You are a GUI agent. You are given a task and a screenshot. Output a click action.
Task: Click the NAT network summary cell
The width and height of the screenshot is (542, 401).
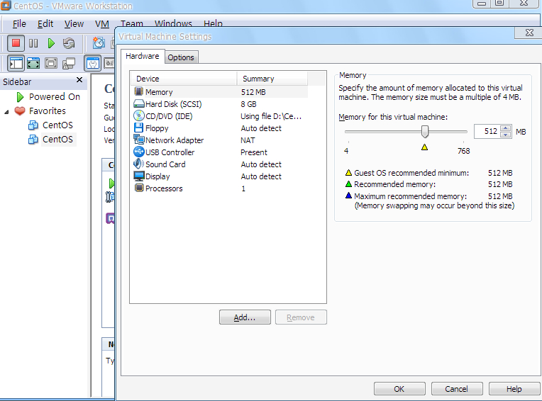248,140
